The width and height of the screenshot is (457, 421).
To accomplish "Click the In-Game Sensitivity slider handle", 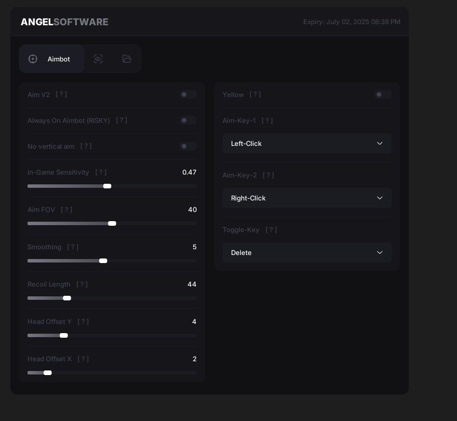I will pos(107,186).
